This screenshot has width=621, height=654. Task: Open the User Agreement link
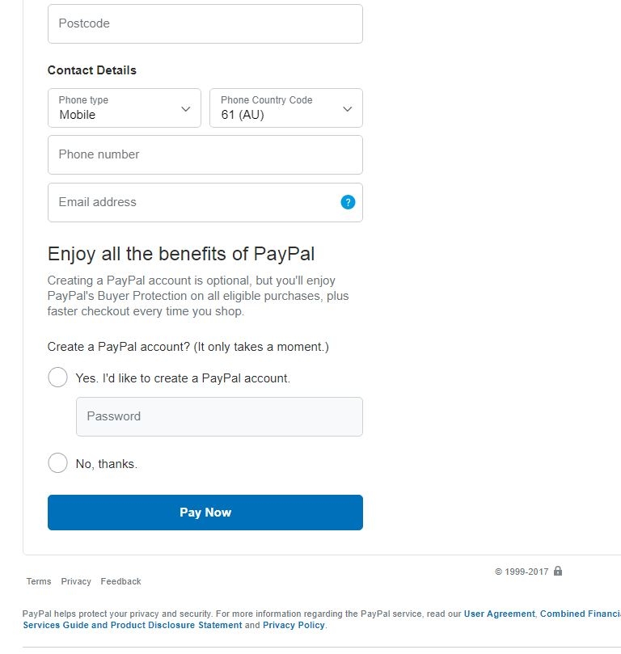pos(499,614)
